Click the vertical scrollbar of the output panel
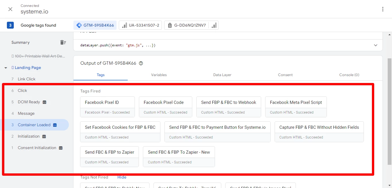 (389, 112)
